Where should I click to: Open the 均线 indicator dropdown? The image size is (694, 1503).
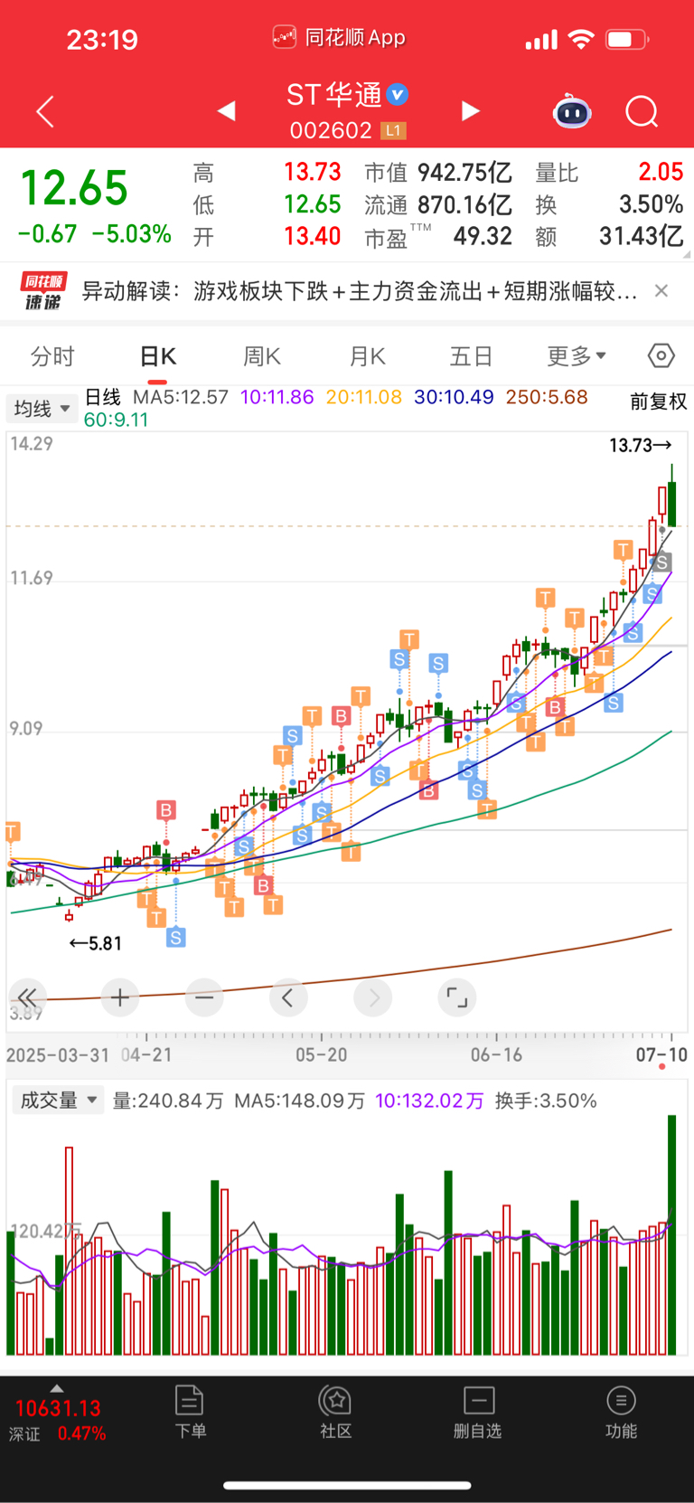tap(42, 409)
